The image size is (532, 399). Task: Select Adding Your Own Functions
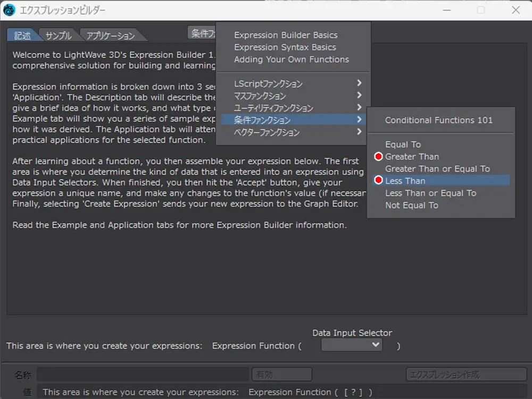[292, 60]
